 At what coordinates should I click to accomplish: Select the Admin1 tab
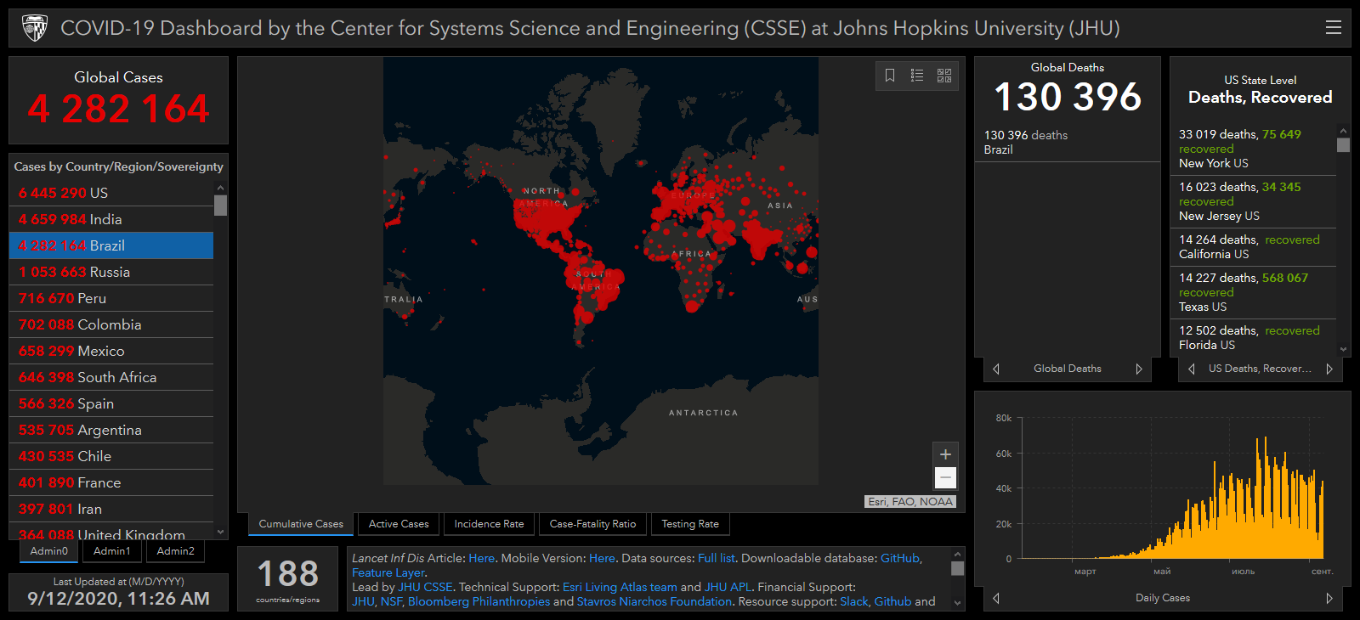(x=112, y=551)
